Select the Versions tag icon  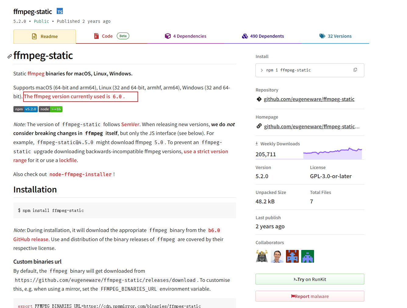(322, 36)
